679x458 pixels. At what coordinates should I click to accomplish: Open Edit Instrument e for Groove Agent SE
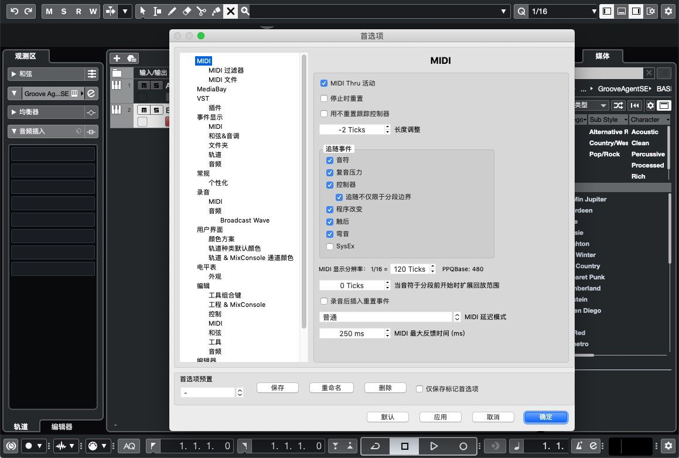point(91,93)
